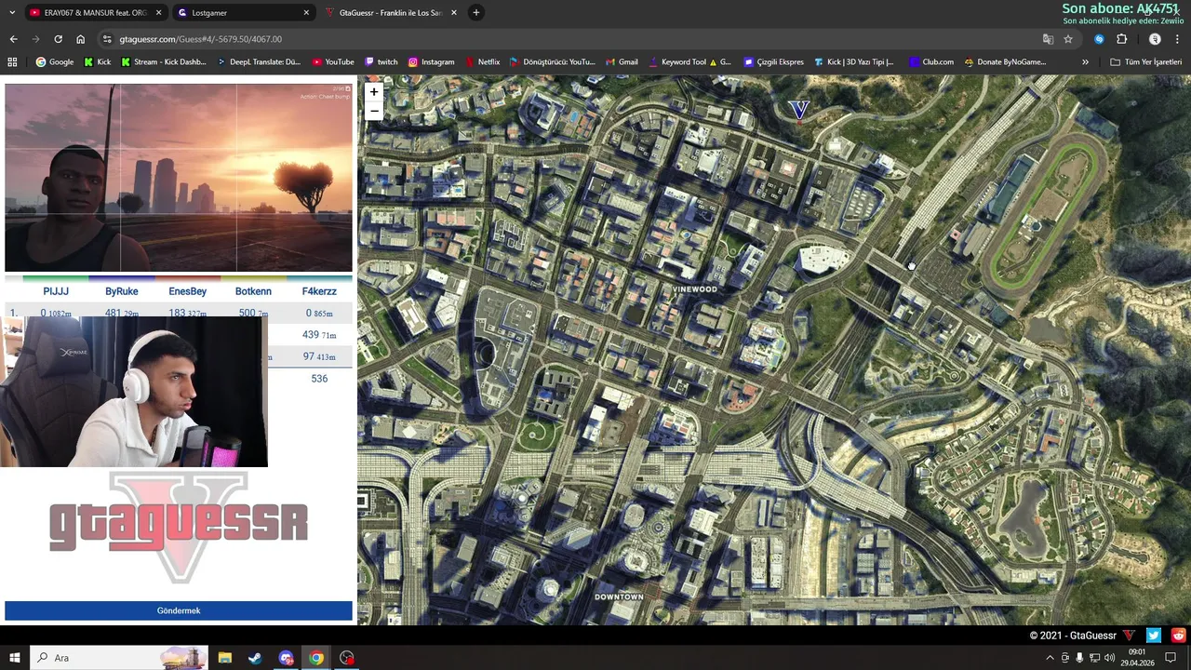Image resolution: width=1191 pixels, height=670 pixels.
Task: View site information icon in address bar
Action: coord(108,39)
